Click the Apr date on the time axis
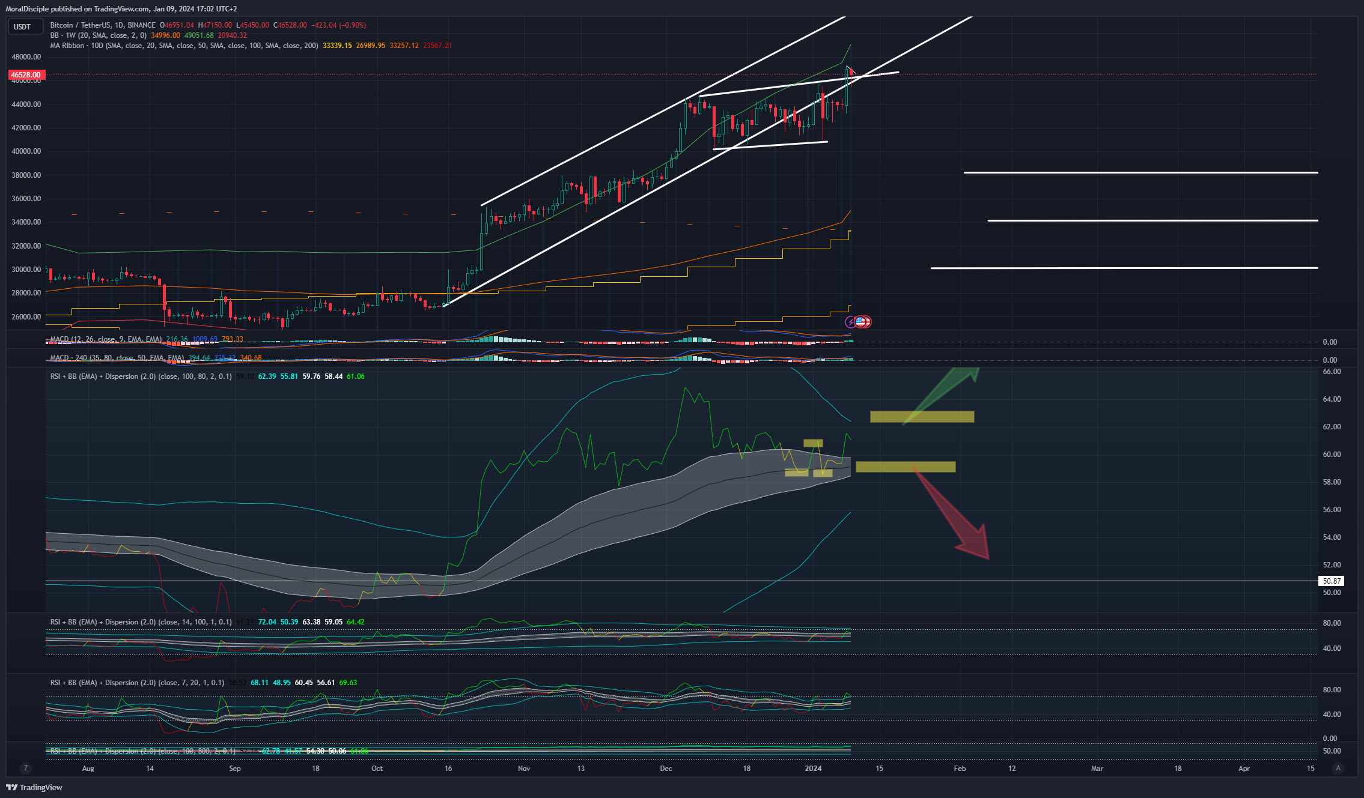 1244,769
